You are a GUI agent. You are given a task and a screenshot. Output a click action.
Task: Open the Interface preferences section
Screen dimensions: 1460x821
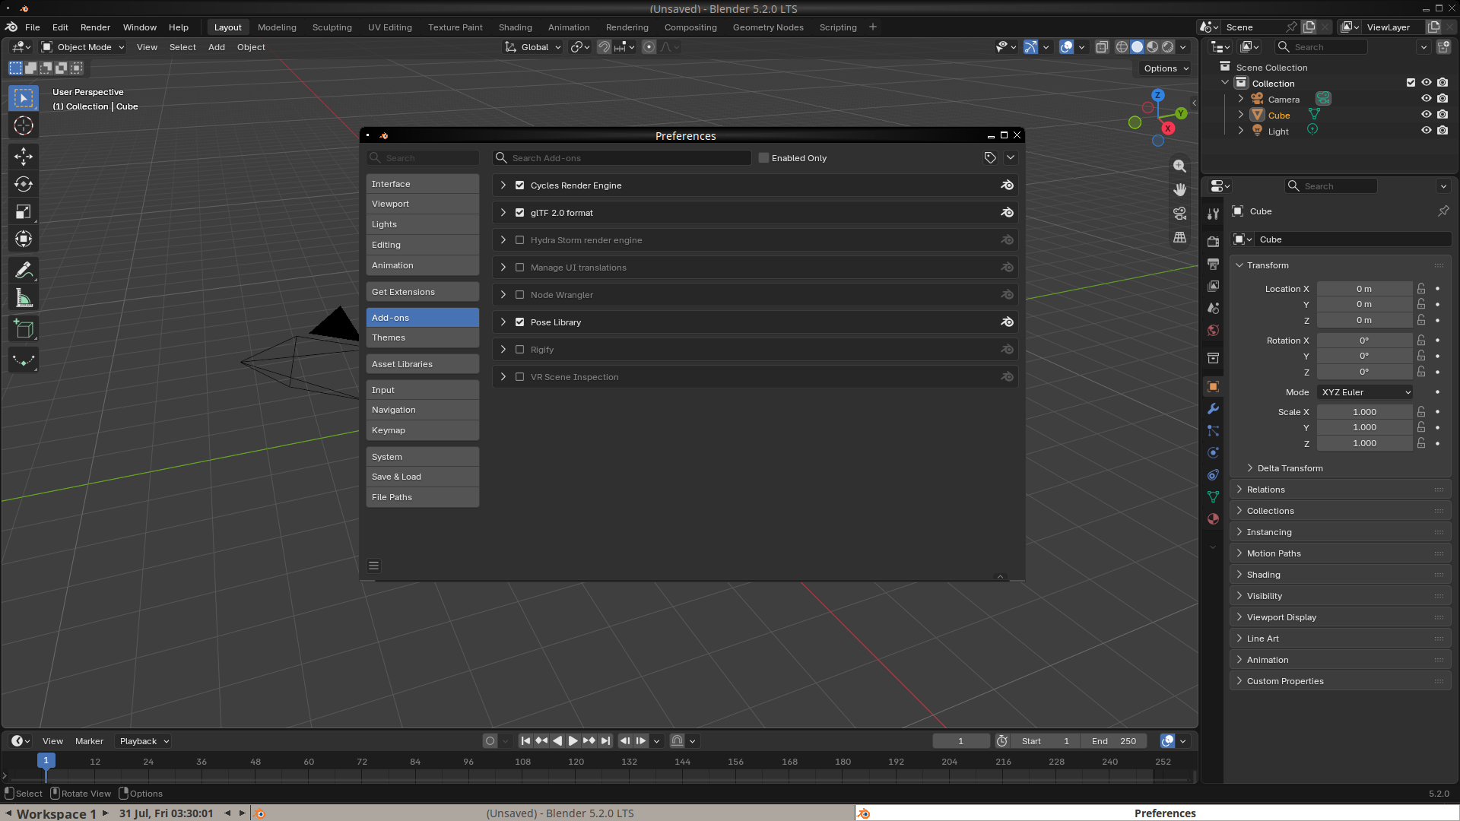click(423, 184)
